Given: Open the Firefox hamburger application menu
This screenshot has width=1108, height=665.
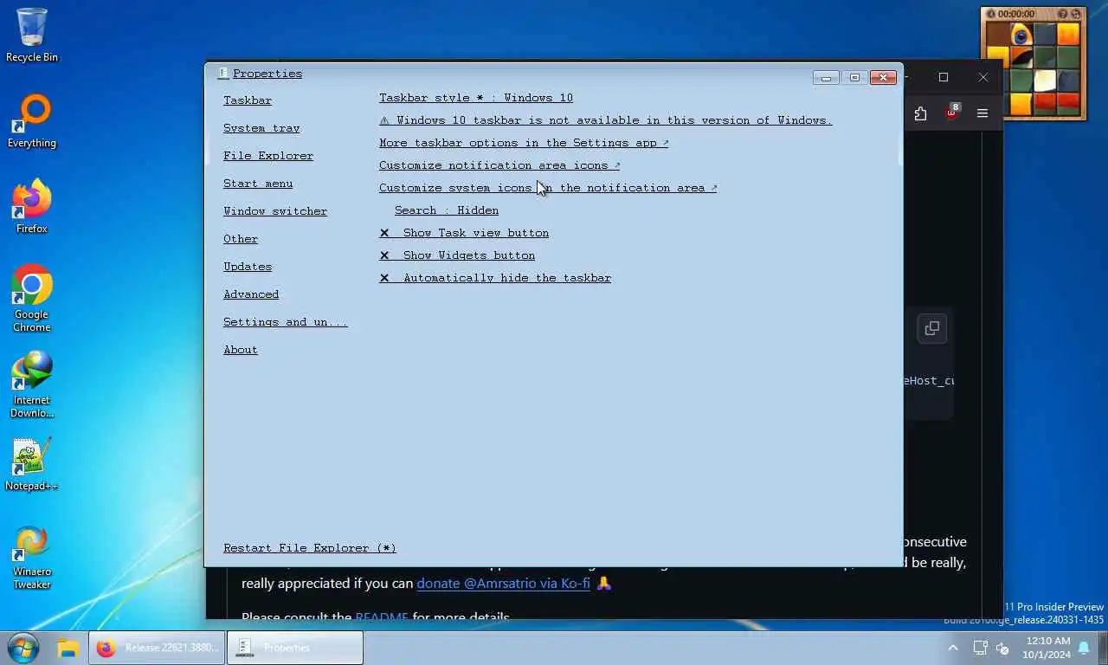Looking at the screenshot, I should tap(982, 113).
